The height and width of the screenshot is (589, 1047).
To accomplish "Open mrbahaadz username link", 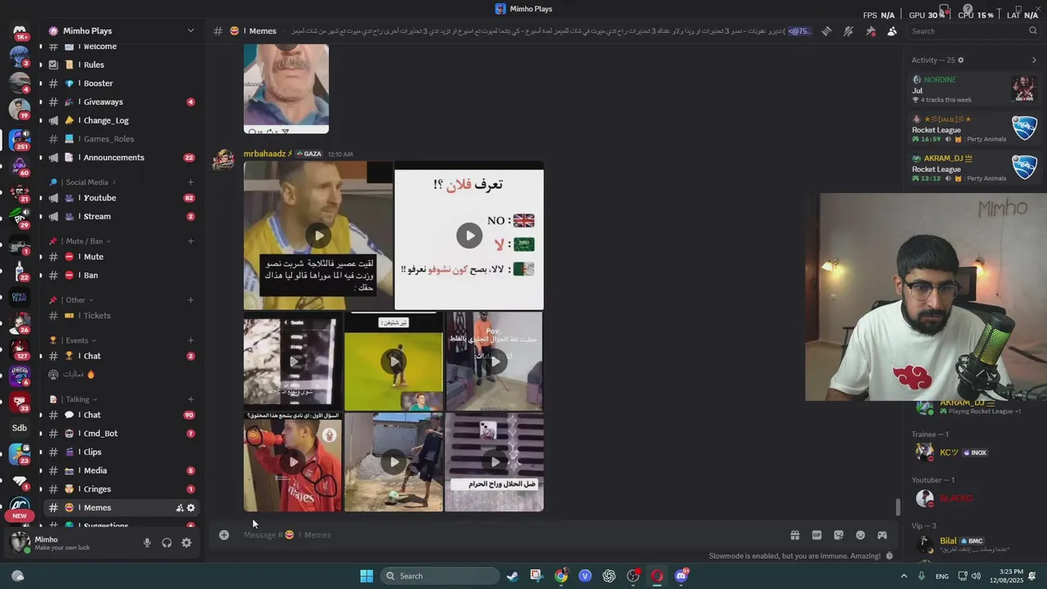I will [264, 154].
